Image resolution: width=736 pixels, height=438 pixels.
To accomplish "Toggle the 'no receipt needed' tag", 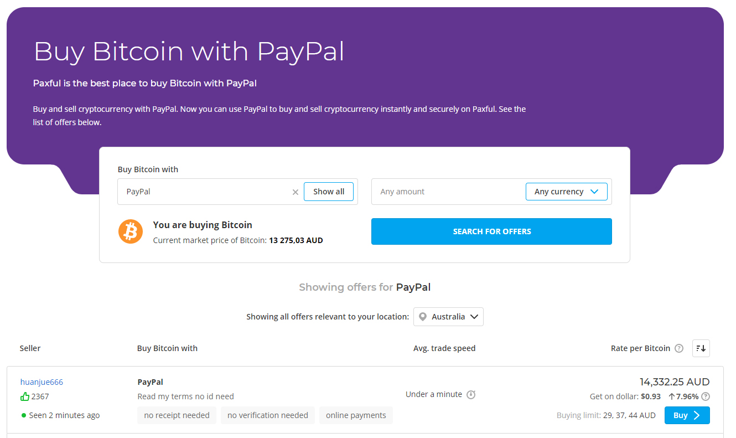I will click(x=177, y=415).
